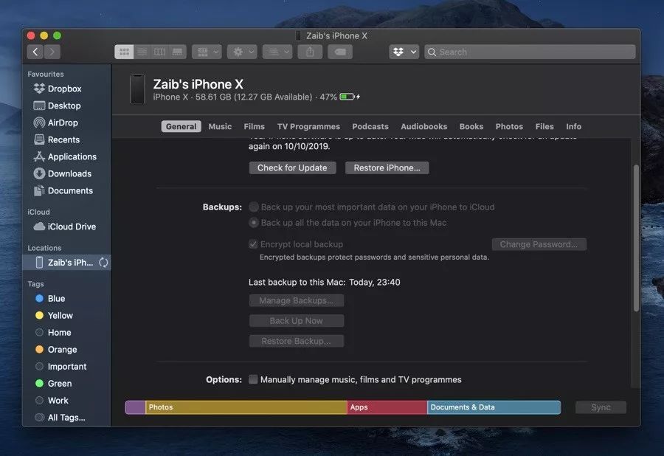Viewport: 664px width, 456px height.
Task: Select Zaib's iPhone in Locations
Action: click(x=66, y=263)
